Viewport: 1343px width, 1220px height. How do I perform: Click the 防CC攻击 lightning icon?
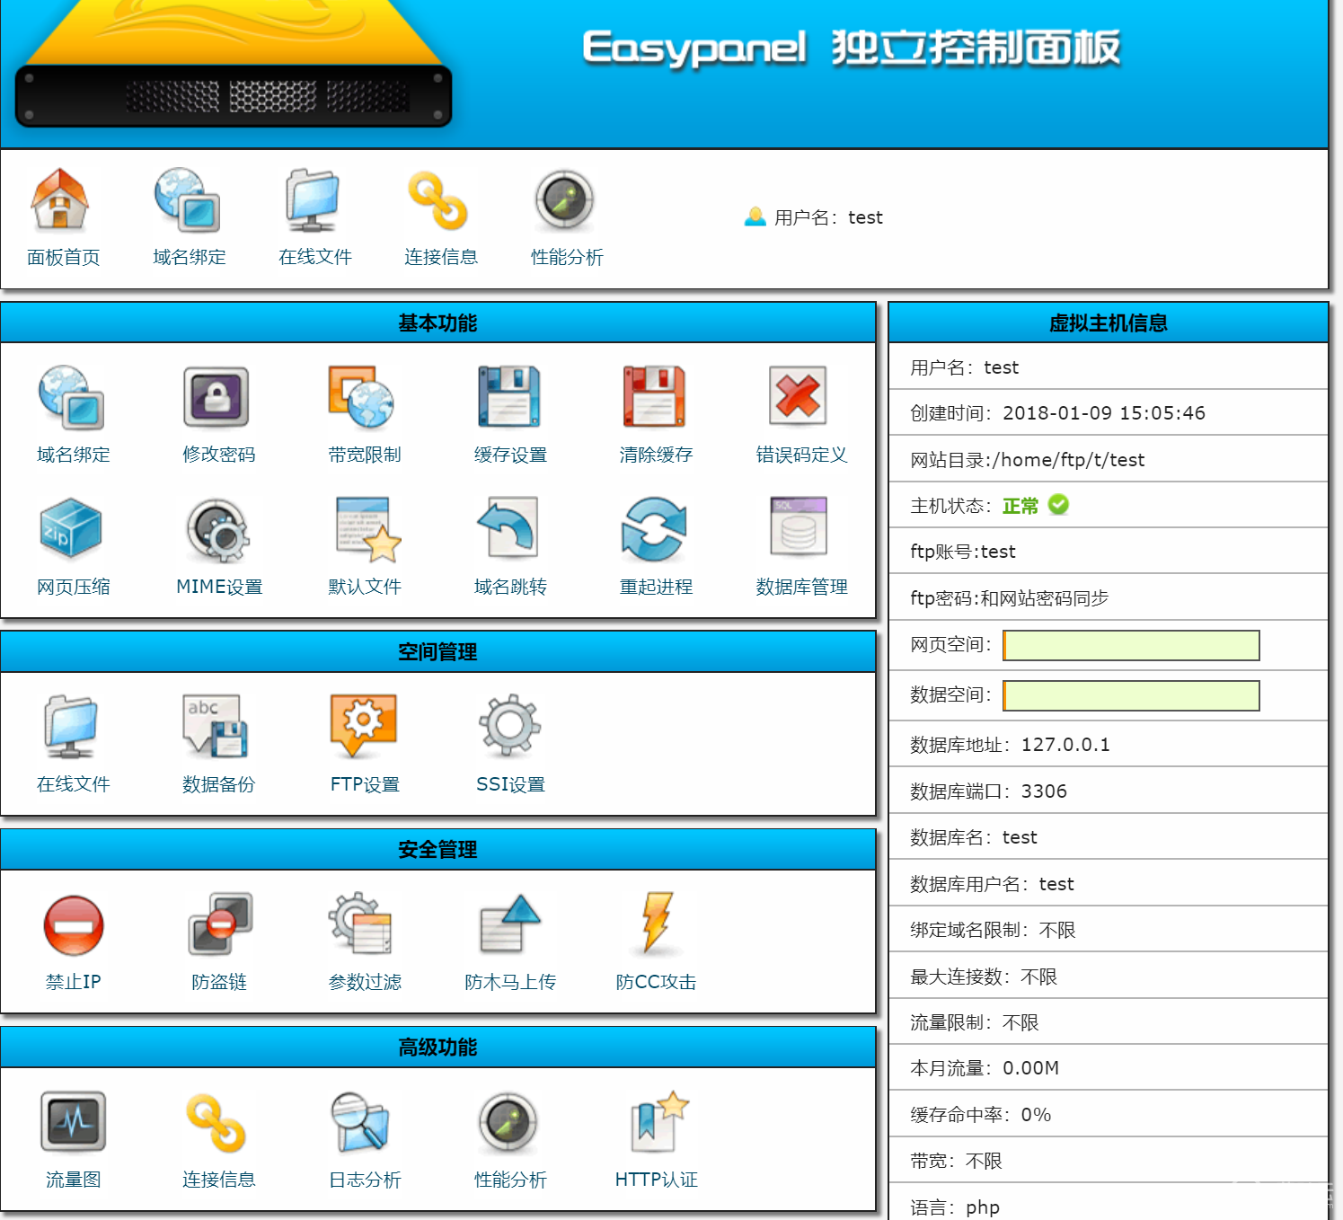(658, 924)
